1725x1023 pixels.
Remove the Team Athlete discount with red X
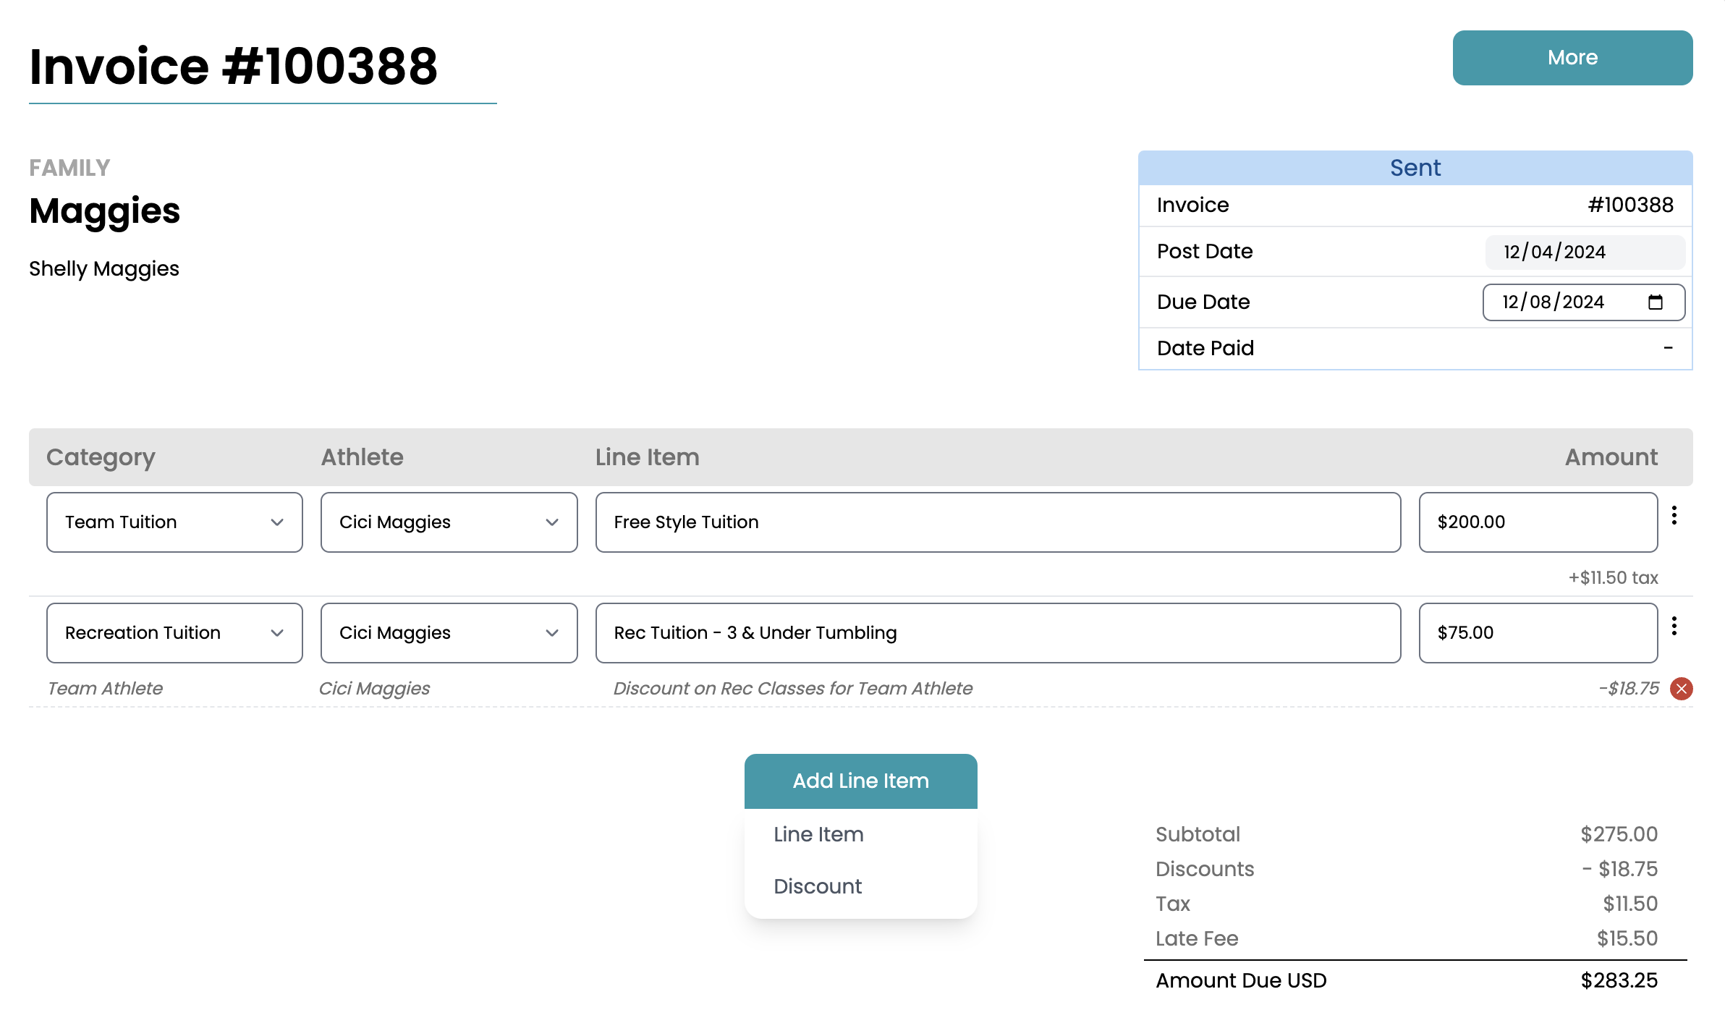click(x=1681, y=689)
